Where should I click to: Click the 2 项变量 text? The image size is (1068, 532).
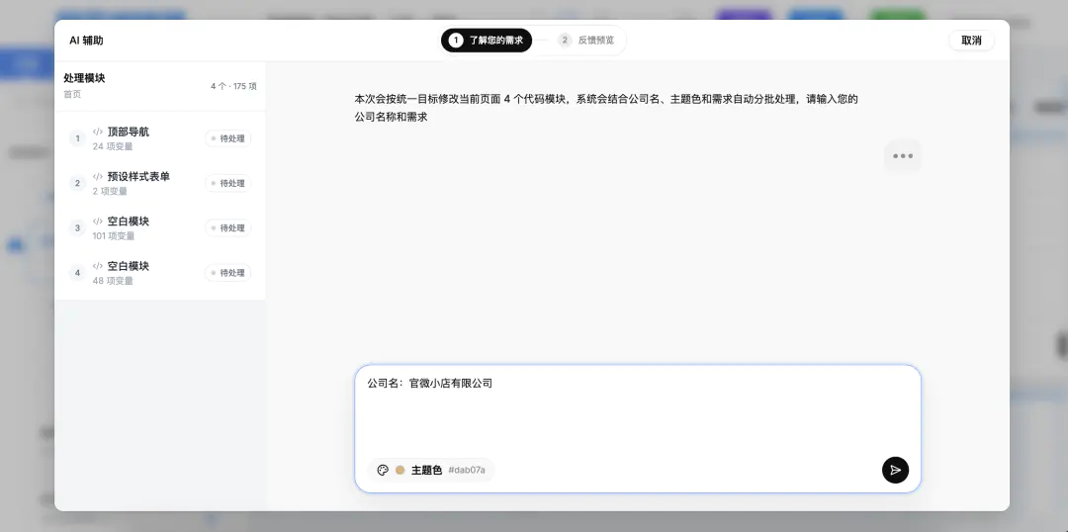(x=110, y=192)
